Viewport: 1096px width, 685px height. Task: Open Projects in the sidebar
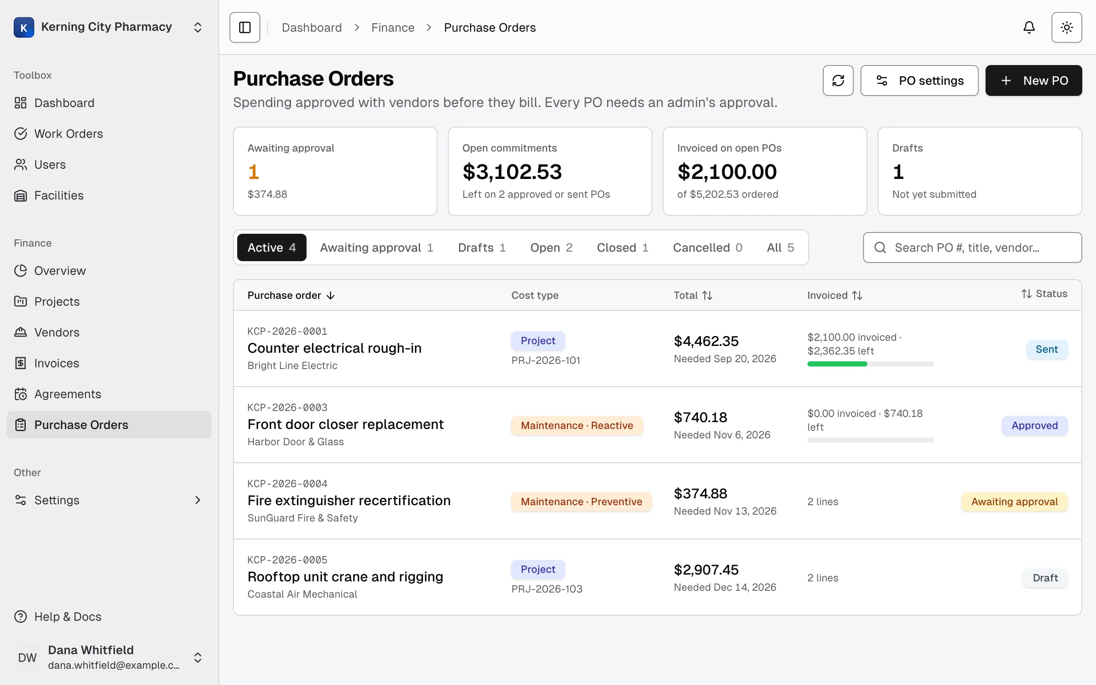pyautogui.click(x=109, y=301)
